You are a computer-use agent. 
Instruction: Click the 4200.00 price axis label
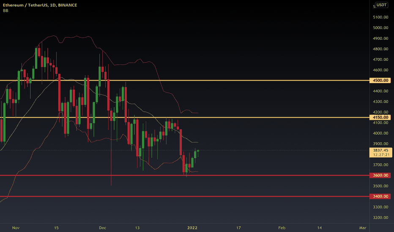click(380, 112)
